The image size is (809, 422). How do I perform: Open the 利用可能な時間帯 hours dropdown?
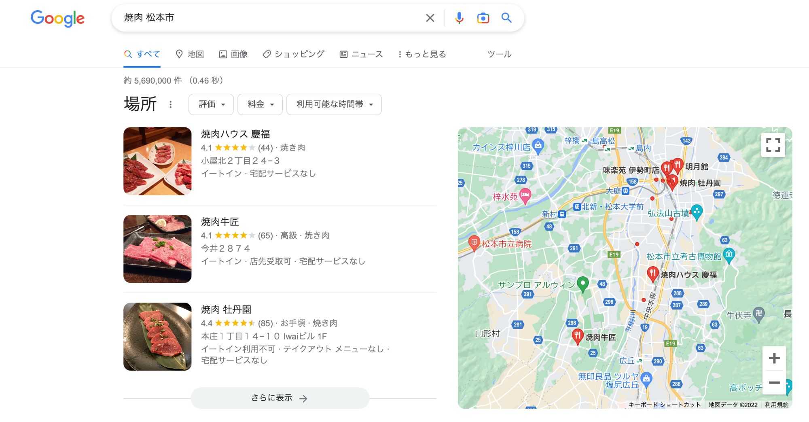[334, 104]
